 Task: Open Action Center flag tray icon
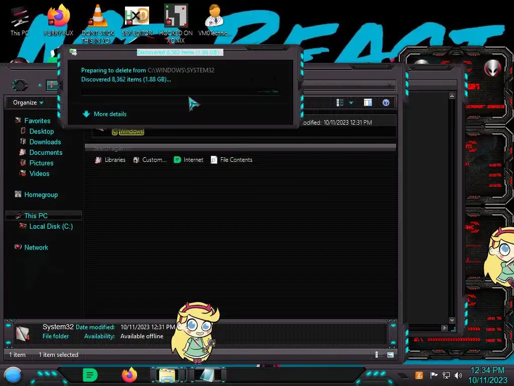click(x=434, y=375)
